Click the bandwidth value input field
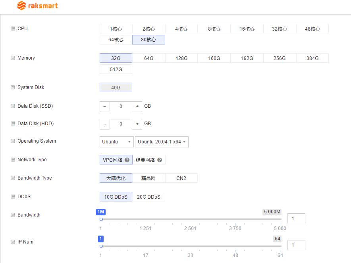The height and width of the screenshot is (263, 351). pos(296,218)
